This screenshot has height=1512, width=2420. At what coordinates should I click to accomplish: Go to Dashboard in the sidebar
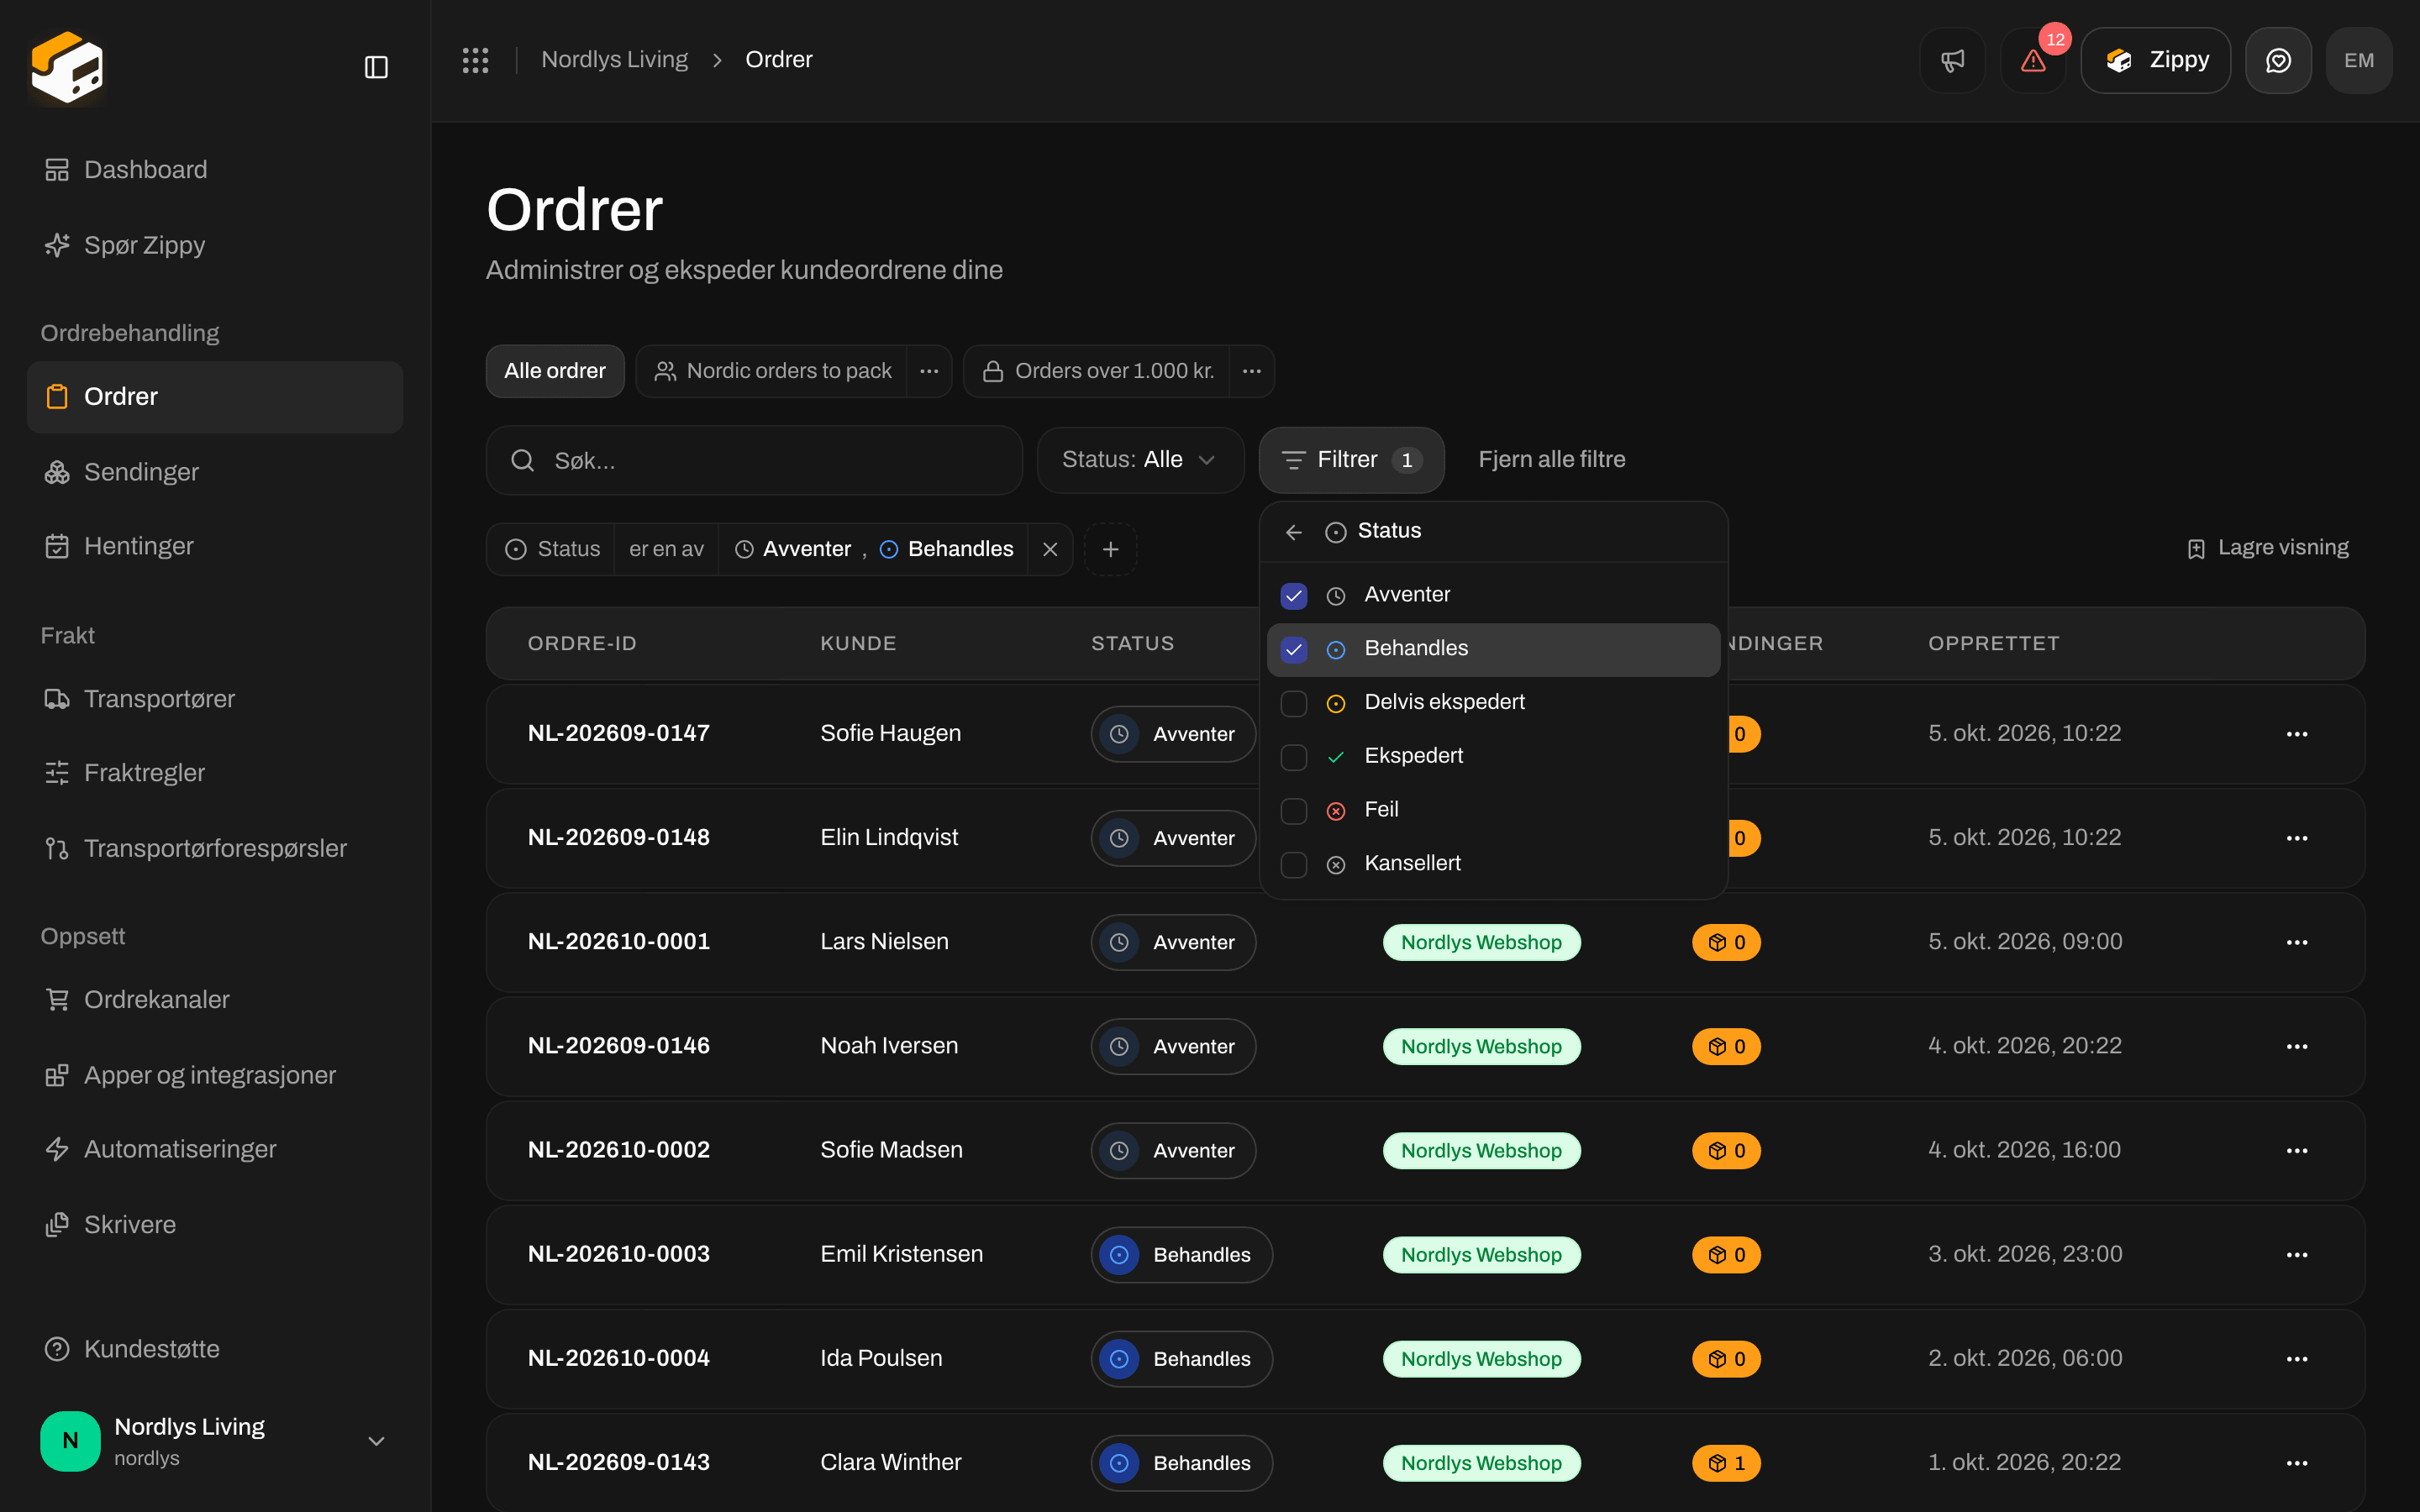pos(215,170)
